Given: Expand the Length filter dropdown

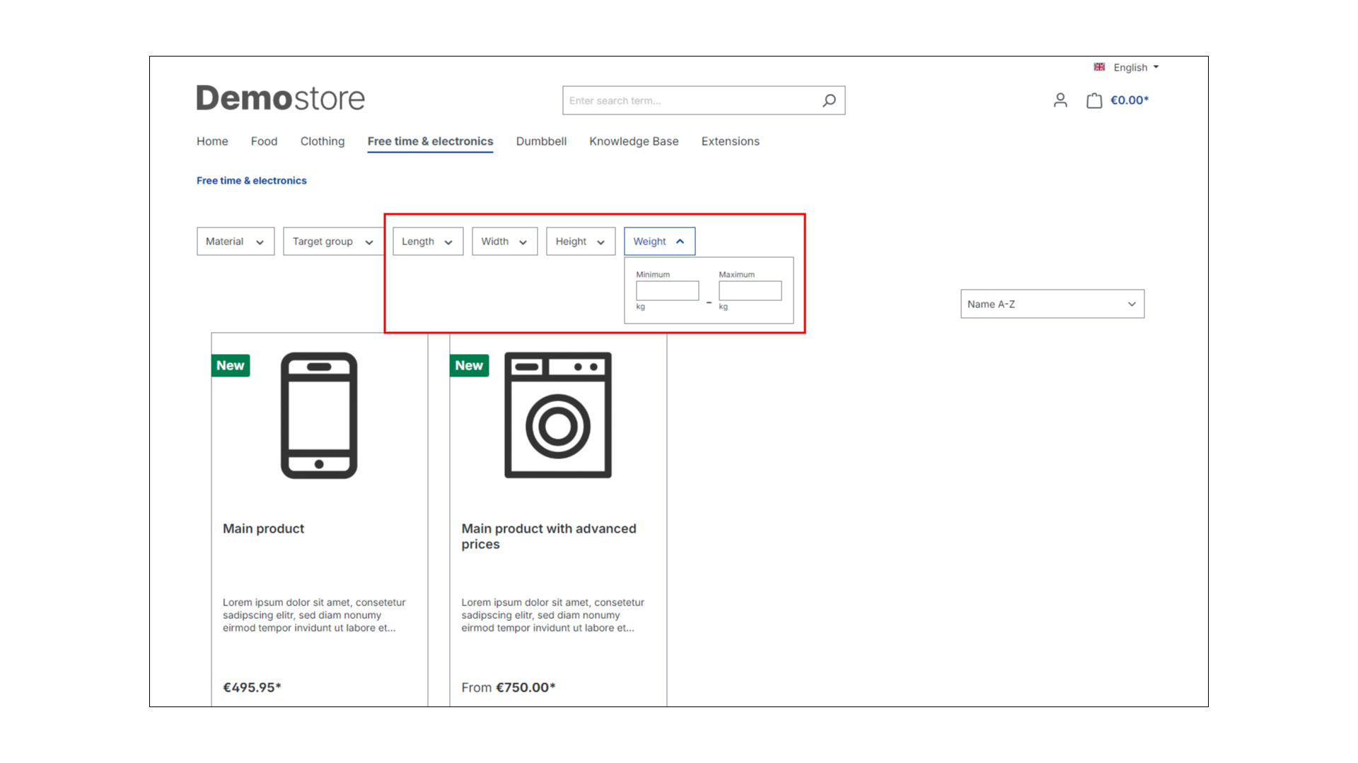Looking at the screenshot, I should 428,242.
